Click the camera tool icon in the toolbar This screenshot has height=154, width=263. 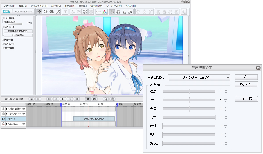click(51, 12)
